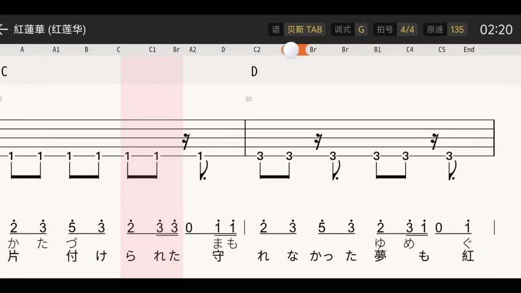The image size is (521, 293).
Task: Jump to section marker C2
Action: tap(257, 50)
